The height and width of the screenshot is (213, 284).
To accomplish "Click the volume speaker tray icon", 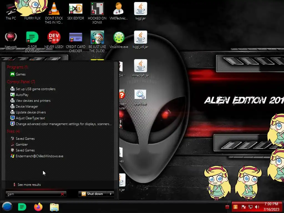I will click(x=257, y=207).
